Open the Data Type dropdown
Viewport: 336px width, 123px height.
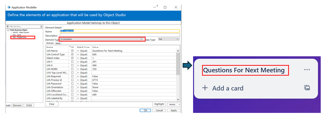169,39
